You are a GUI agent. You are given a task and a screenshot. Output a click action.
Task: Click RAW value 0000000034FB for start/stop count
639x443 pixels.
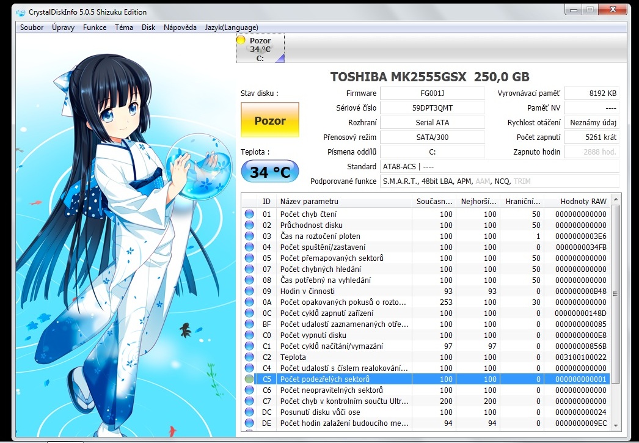(581, 247)
